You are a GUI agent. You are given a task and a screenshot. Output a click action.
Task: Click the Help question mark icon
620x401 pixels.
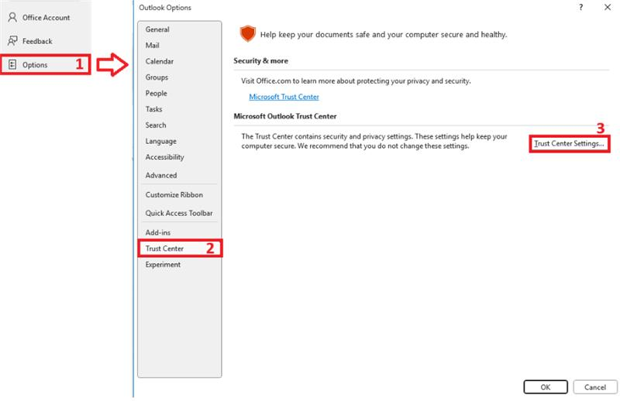pos(580,7)
